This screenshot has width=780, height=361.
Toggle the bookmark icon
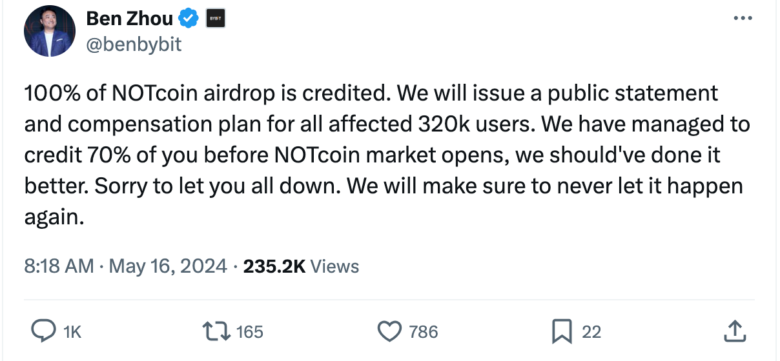pos(562,332)
